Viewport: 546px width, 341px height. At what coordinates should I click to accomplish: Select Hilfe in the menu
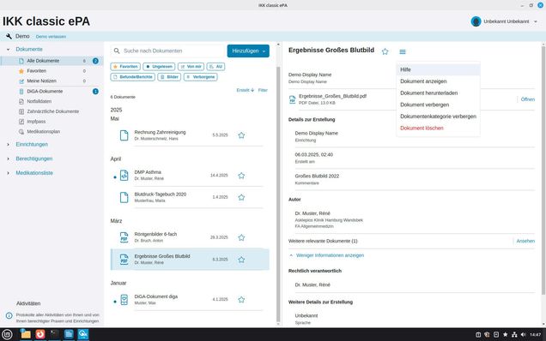pyautogui.click(x=438, y=69)
